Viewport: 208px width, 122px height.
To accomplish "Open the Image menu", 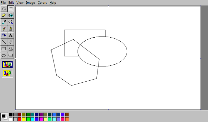I will [x=30, y=3].
